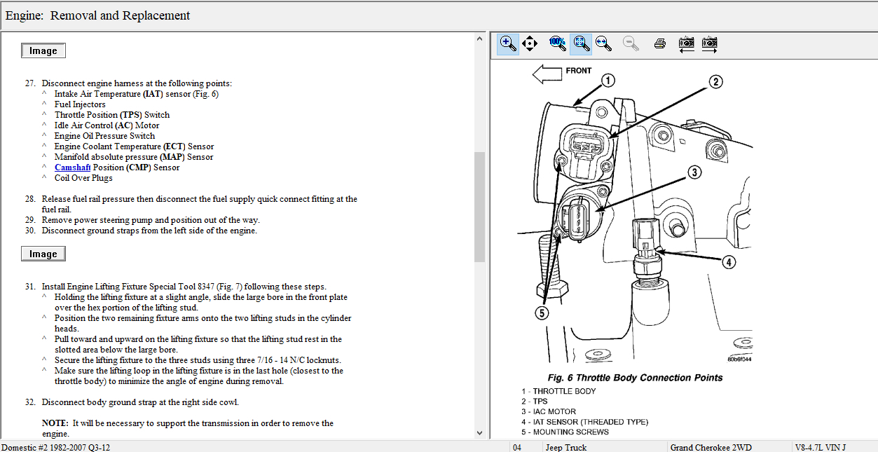This screenshot has width=878, height=452.
Task: Select the zoom in magnifier tool
Action: click(x=508, y=43)
